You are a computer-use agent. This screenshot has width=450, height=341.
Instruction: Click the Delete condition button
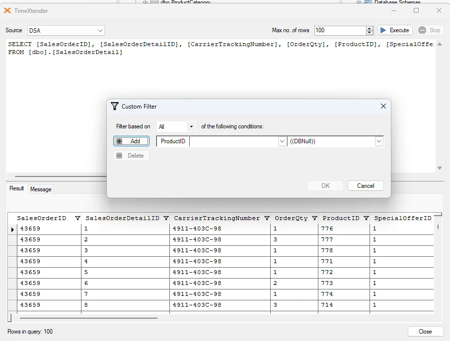point(131,156)
